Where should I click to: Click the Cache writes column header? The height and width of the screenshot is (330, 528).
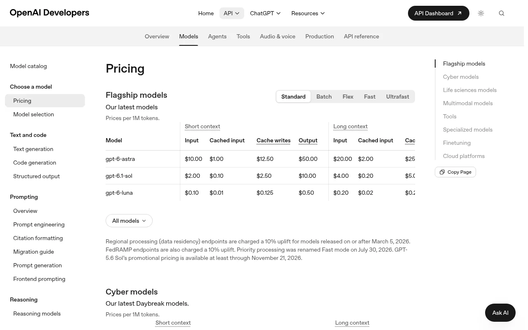point(273,140)
